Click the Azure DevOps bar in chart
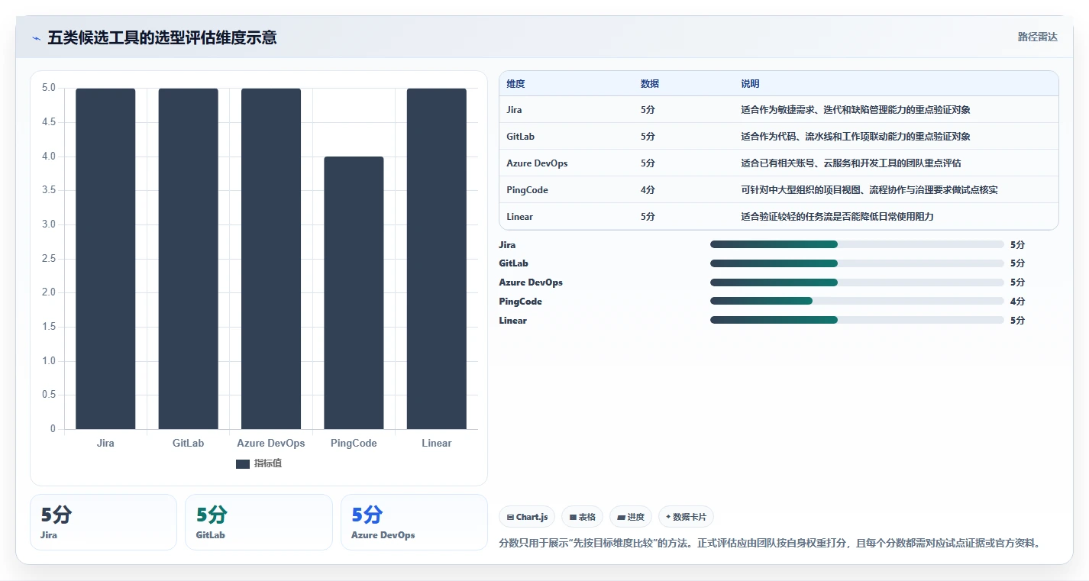Screen dimensions: 1089x581 tap(271, 259)
